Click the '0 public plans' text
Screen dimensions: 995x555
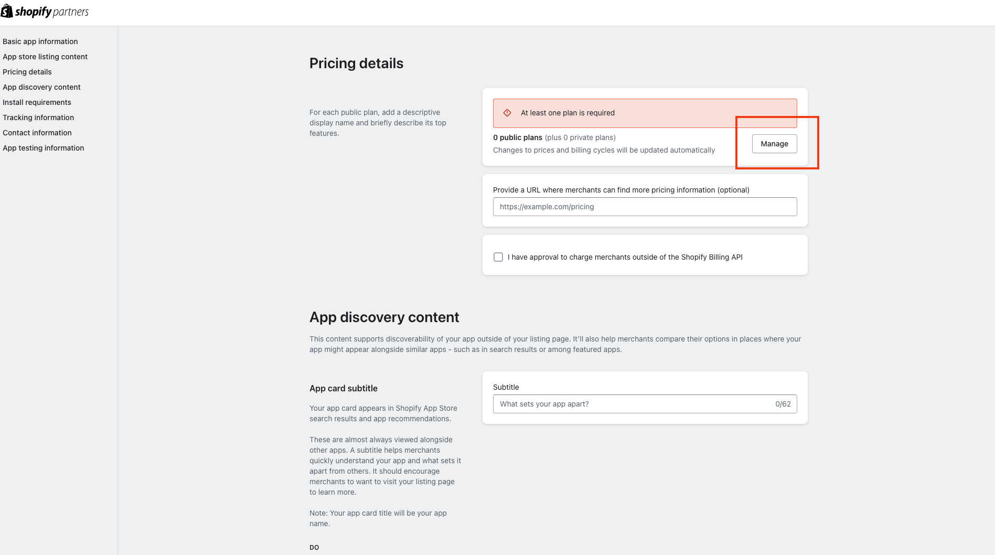tap(518, 137)
